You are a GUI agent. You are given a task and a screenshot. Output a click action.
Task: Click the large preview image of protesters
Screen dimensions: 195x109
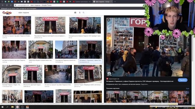pyautogui.click(x=147, y=47)
